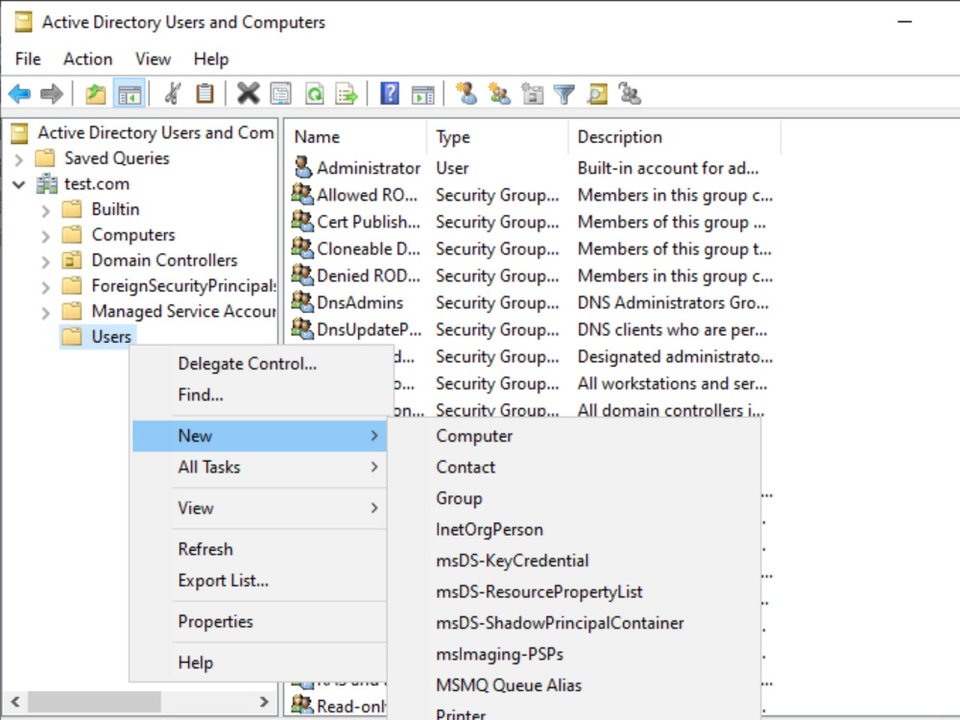
Task: Expand the Saved Queries node
Action: 19,159
